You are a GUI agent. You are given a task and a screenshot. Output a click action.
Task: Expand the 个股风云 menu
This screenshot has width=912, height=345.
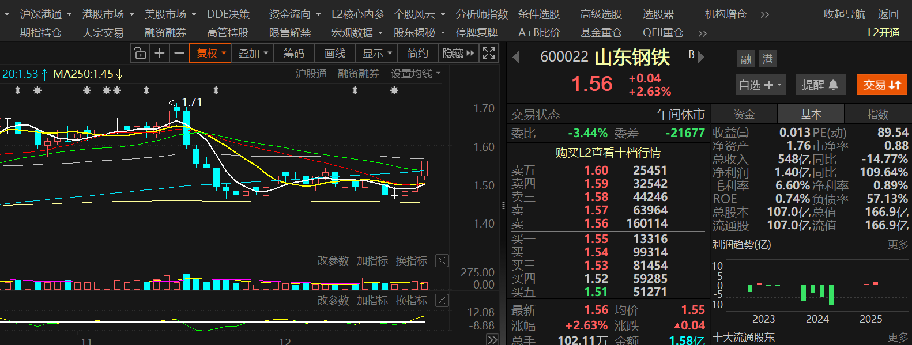[419, 14]
